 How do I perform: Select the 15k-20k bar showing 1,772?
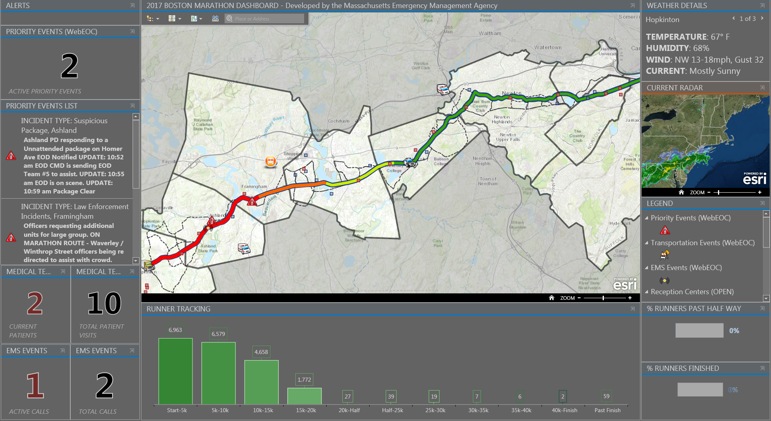[305, 396]
